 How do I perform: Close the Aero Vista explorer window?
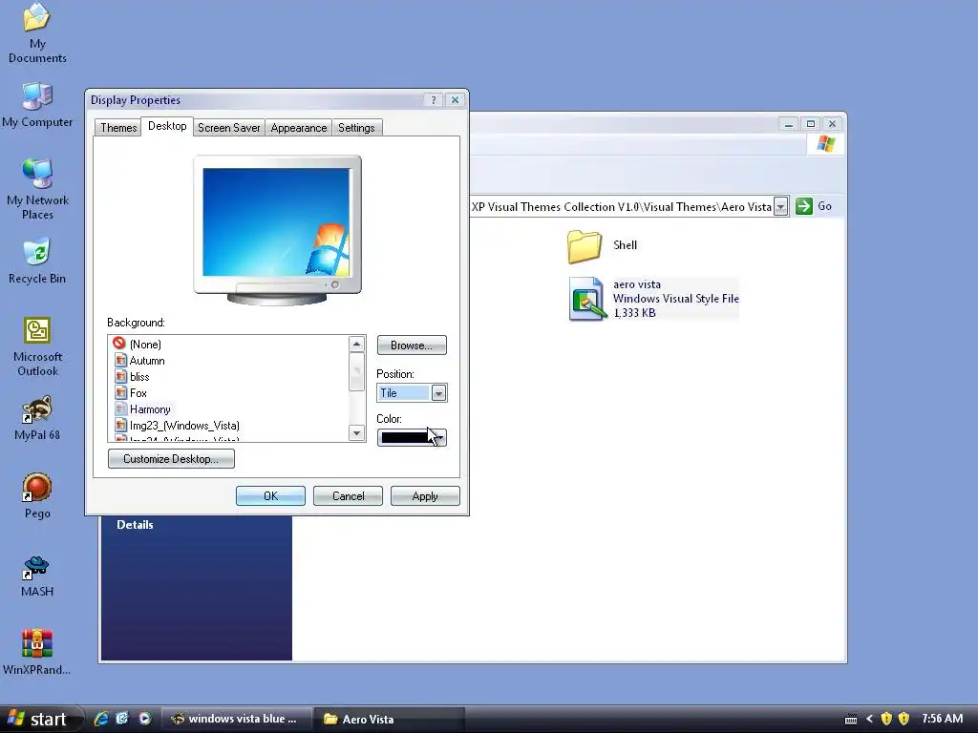click(832, 123)
